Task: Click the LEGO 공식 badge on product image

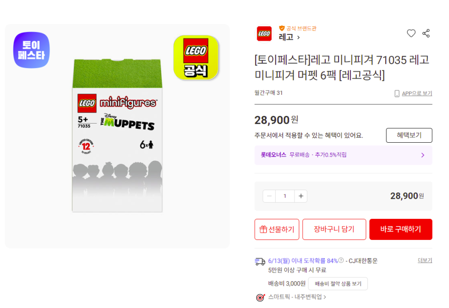Action: pos(196,57)
